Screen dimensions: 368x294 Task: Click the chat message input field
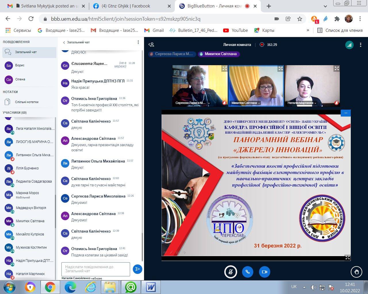[95, 269]
